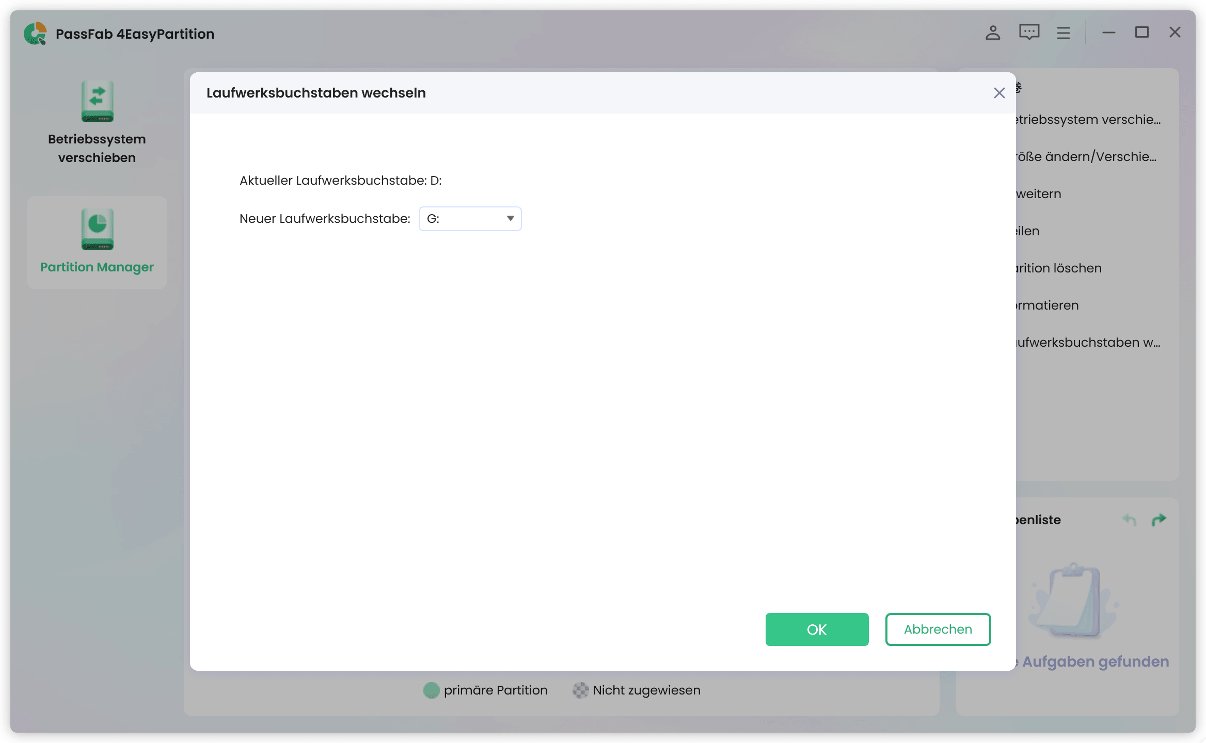
Task: Open Betriebssystem verschieben from the sidebar
Action: (97, 124)
